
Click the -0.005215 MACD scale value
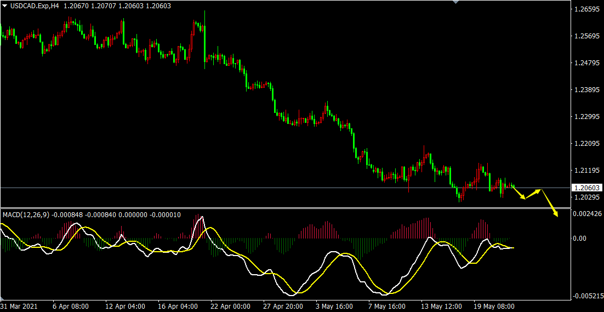(x=586, y=296)
